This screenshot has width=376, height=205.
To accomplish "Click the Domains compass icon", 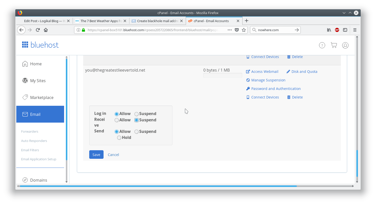I will click(x=25, y=180).
